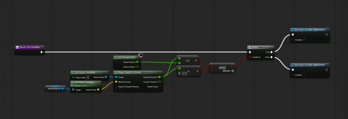Click the AND node output pin
348x119 pixels.
pos(232,66)
